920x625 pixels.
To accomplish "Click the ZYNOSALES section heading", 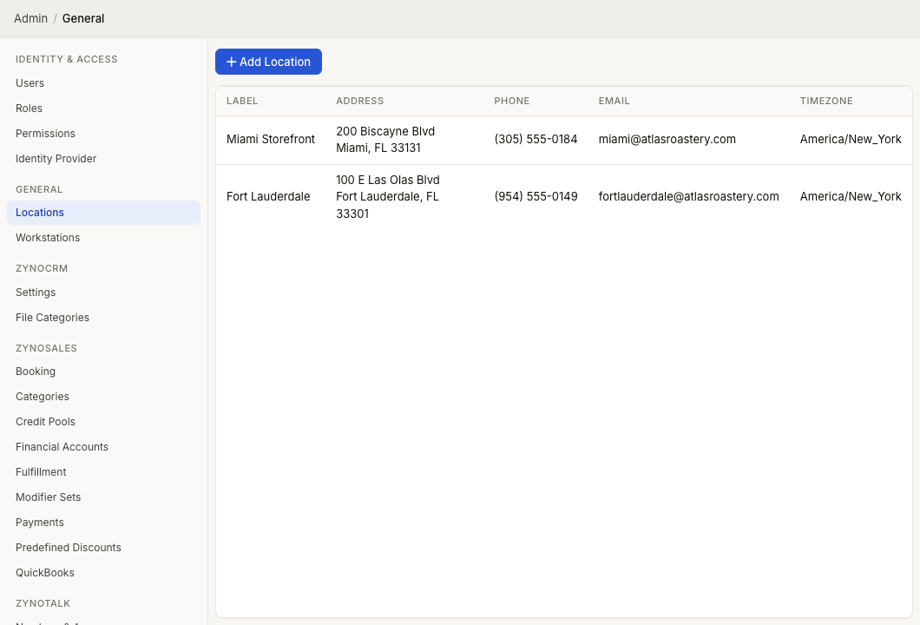I will (x=46, y=348).
